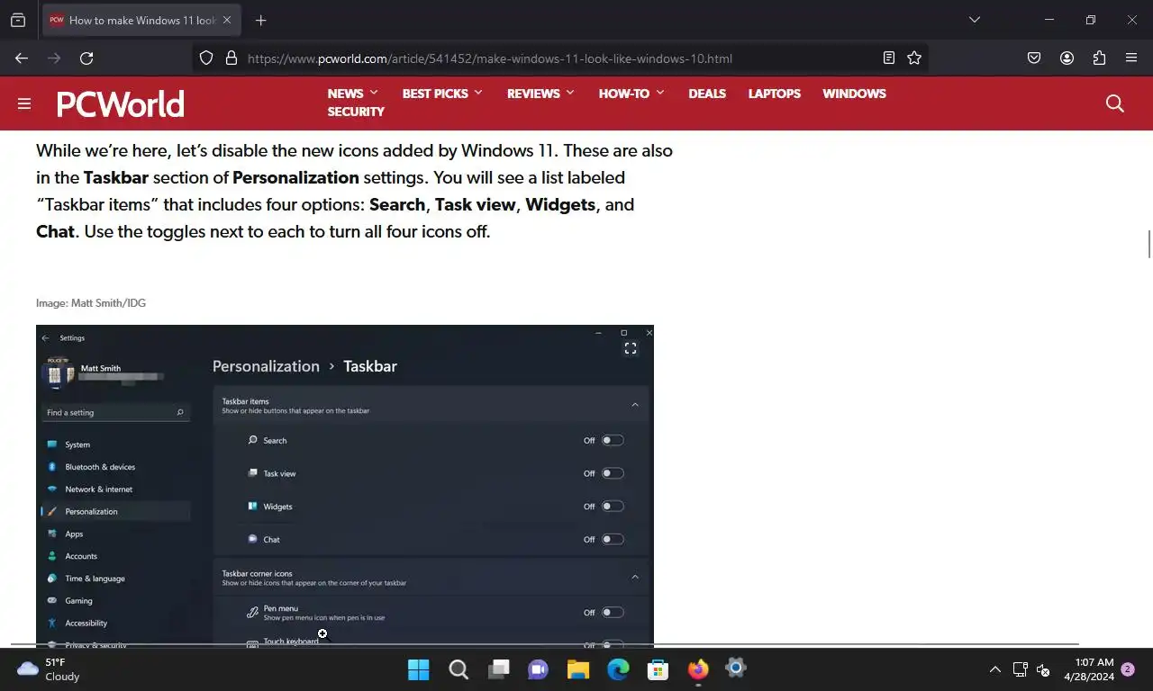Open clock and date 1:07 AM
1153x691 pixels.
tap(1089, 669)
